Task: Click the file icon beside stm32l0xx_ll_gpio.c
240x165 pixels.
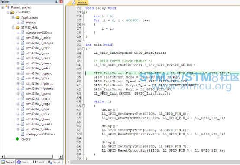Action: [23, 73]
